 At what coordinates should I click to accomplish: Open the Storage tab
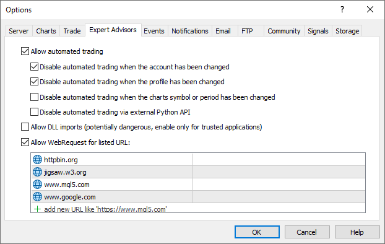[347, 31]
